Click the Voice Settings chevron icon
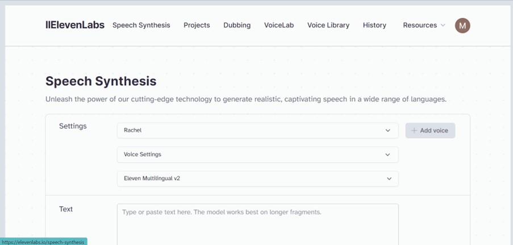Screen dimensions: 513x245 click(387, 155)
